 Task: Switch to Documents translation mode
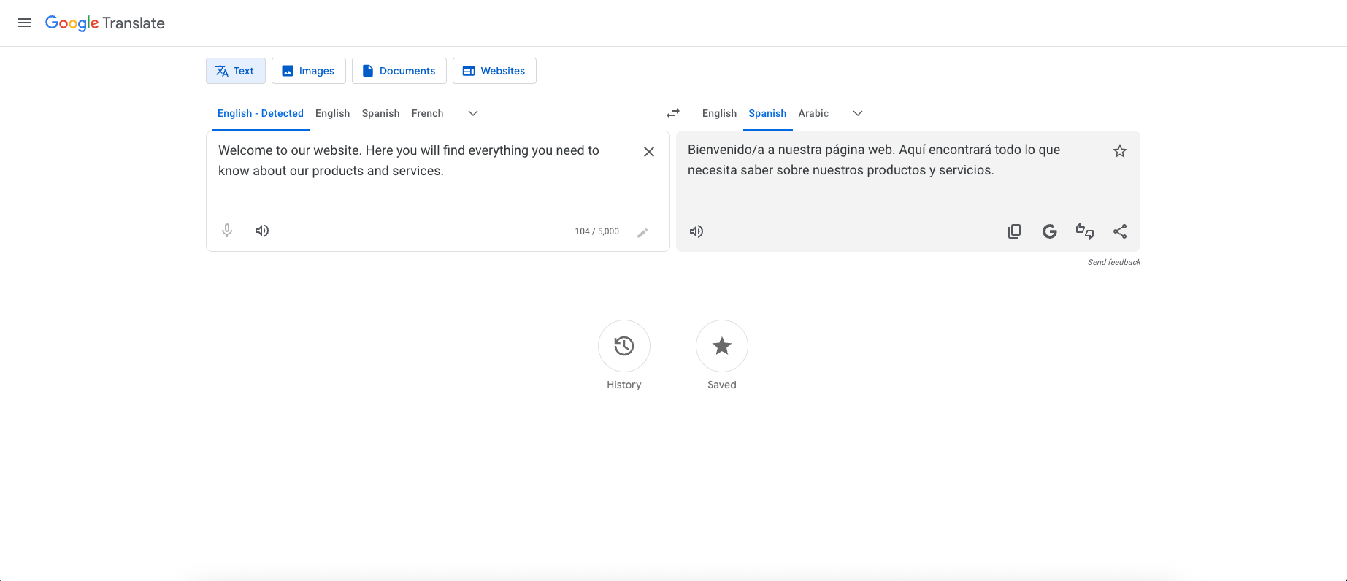(399, 71)
